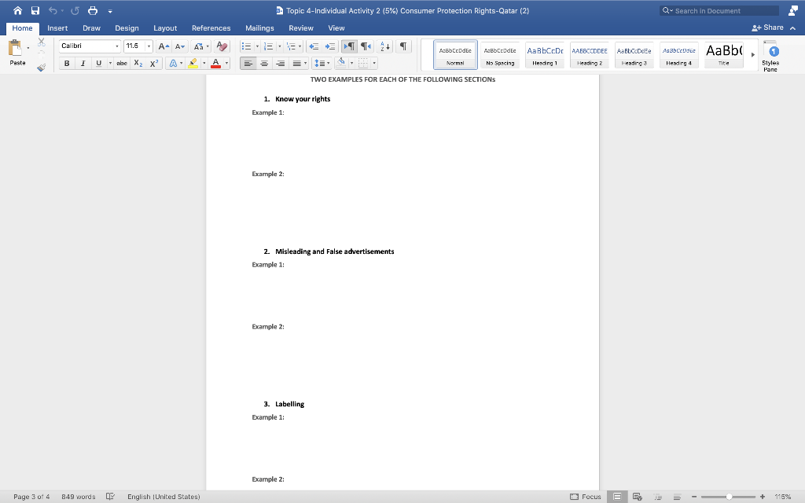Open the user account icon at the top right

click(x=793, y=11)
